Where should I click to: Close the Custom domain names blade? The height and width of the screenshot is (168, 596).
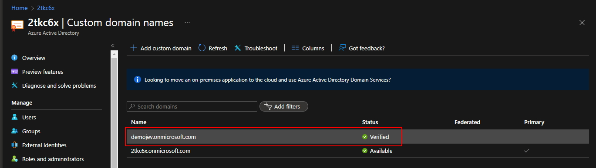[582, 23]
